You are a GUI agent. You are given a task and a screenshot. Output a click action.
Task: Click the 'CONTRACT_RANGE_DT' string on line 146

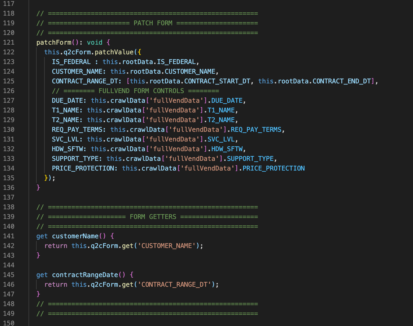point(174,285)
